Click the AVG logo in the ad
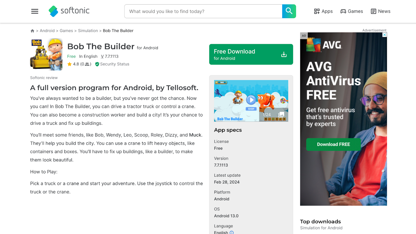416x234 pixels. [324, 45]
